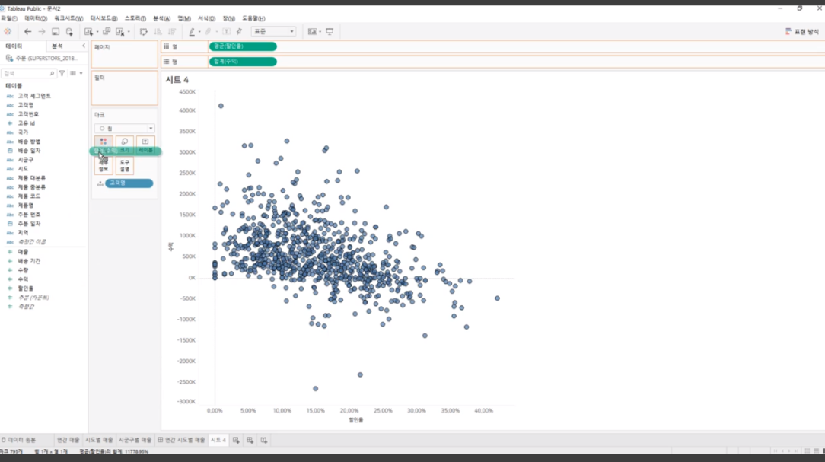Click the Undo back-arrow toolbar icon
825x462 pixels.
[28, 31]
